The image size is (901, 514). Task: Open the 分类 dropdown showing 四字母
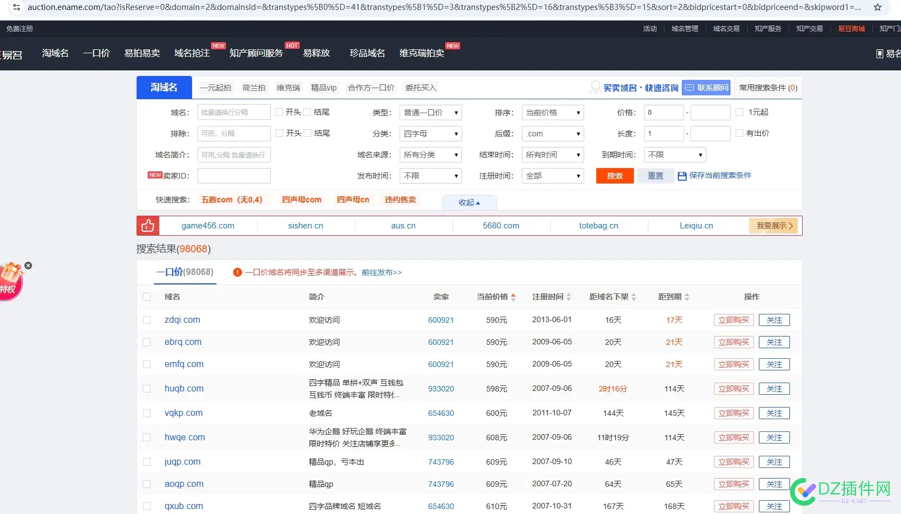tap(430, 133)
